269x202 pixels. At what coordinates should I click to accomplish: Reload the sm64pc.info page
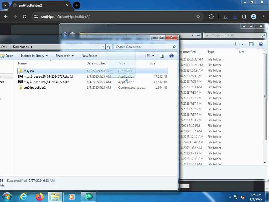pyautogui.click(x=25, y=17)
